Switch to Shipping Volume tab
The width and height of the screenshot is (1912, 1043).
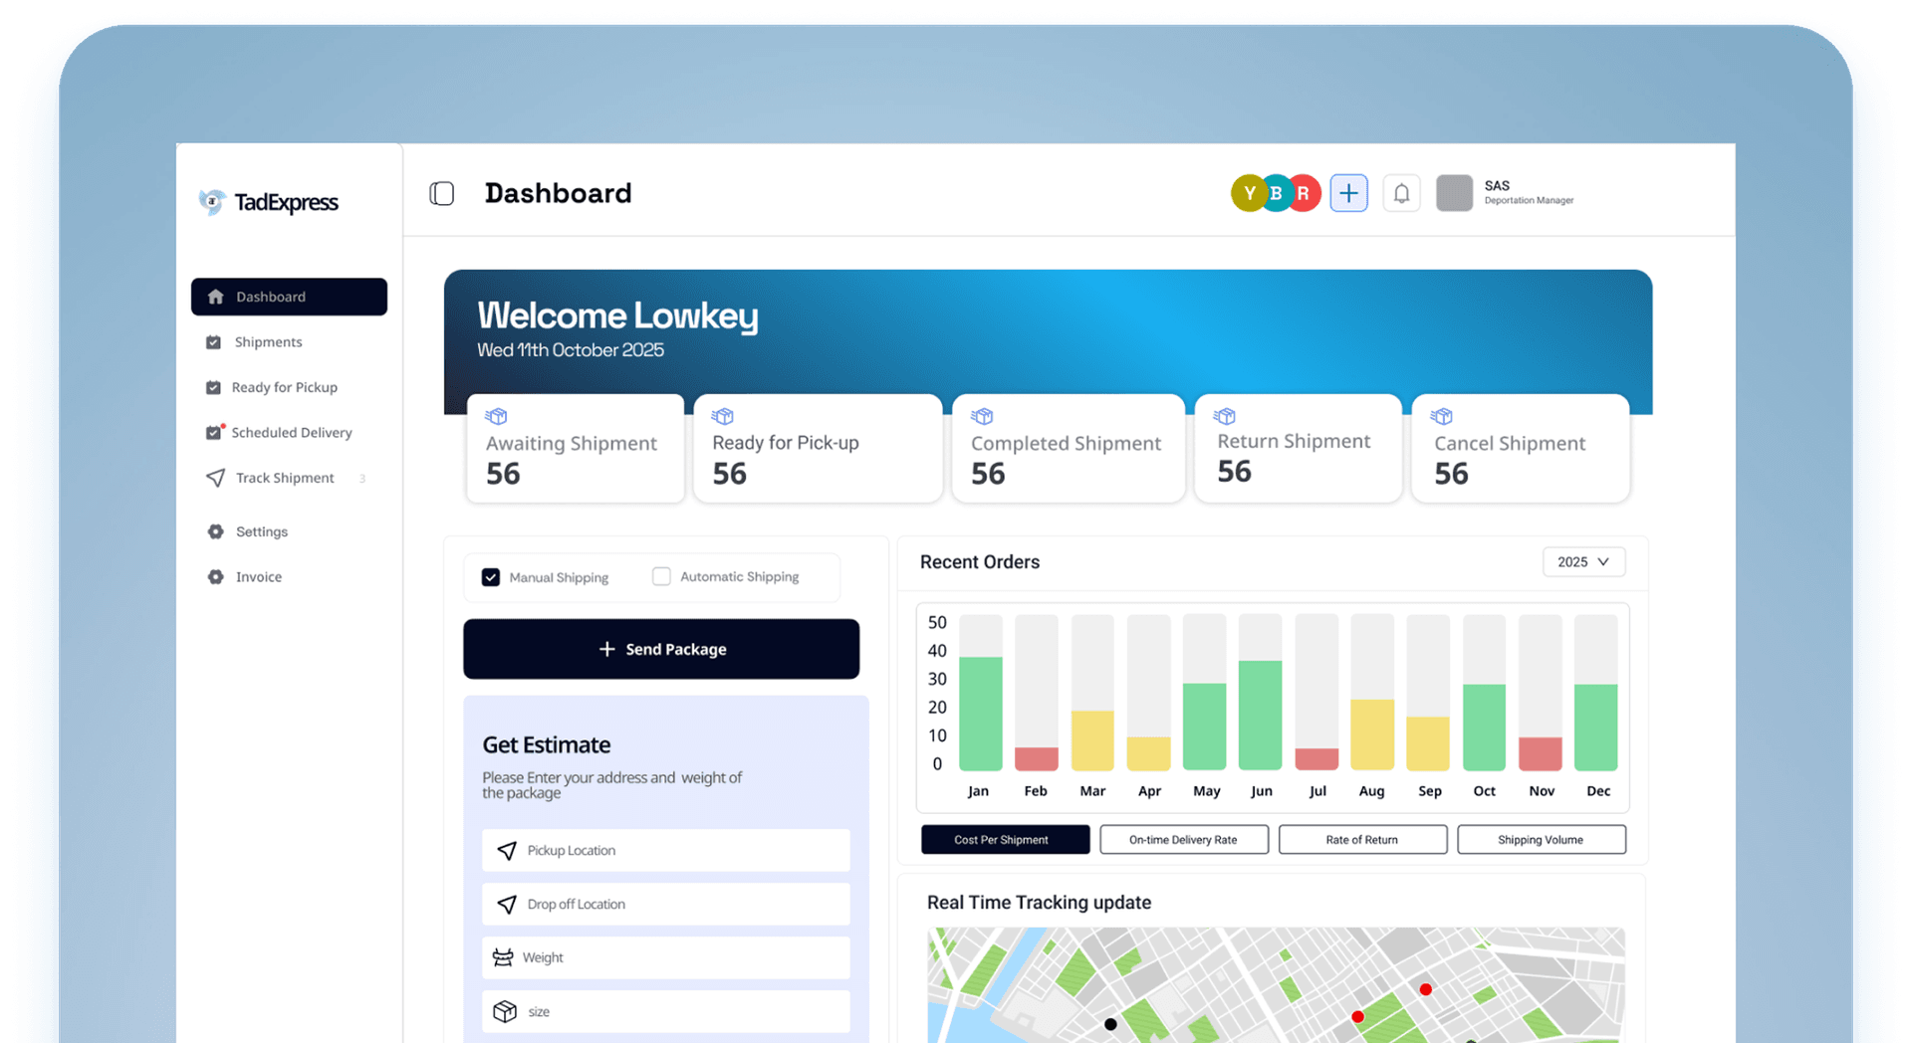tap(1541, 840)
